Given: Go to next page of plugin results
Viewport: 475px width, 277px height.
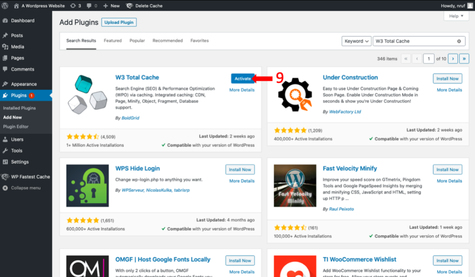Looking at the screenshot, I should (452, 58).
